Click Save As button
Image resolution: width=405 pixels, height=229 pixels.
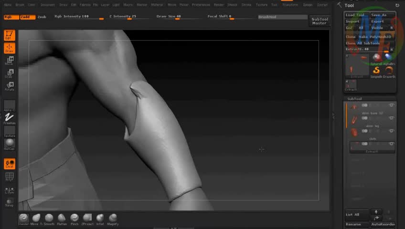[383, 15]
